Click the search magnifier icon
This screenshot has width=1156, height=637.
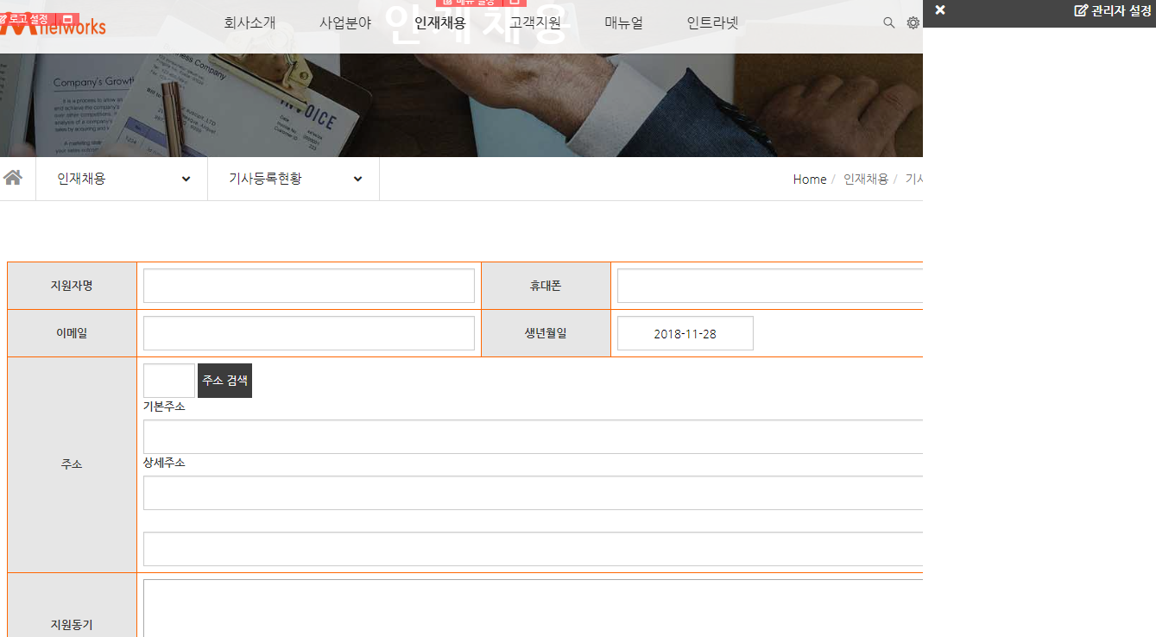click(x=888, y=22)
